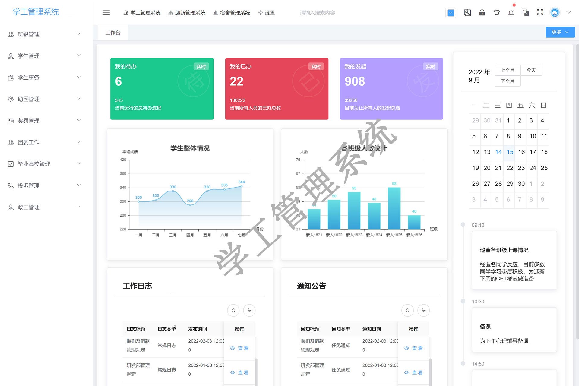
Task: Open the blue theme color picker
Action: point(451,13)
